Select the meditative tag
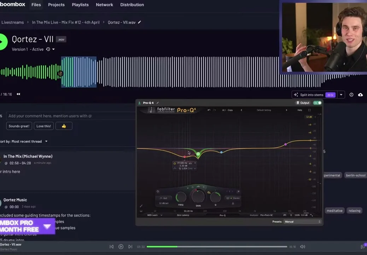Screen dimensions: 367x255 pos(334,210)
